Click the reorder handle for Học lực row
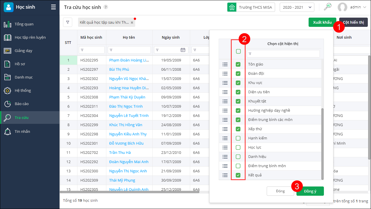The height and width of the screenshot is (209, 371). (x=225, y=148)
